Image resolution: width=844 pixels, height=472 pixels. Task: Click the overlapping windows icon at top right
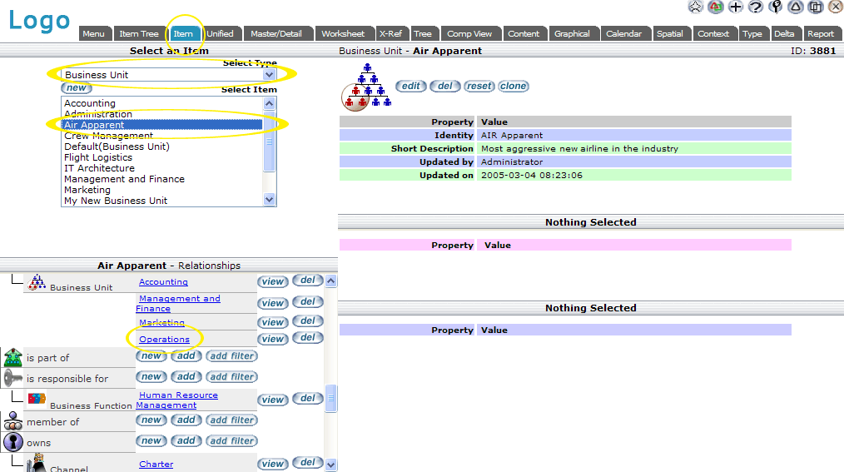click(816, 7)
